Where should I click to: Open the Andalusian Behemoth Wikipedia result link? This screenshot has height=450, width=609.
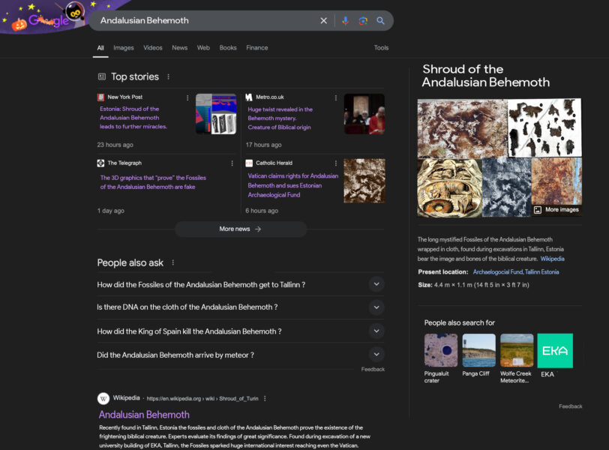coord(144,415)
